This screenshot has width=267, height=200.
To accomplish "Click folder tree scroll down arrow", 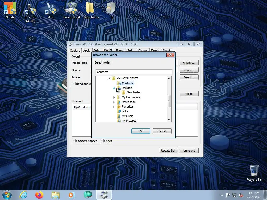I will click(169, 120).
